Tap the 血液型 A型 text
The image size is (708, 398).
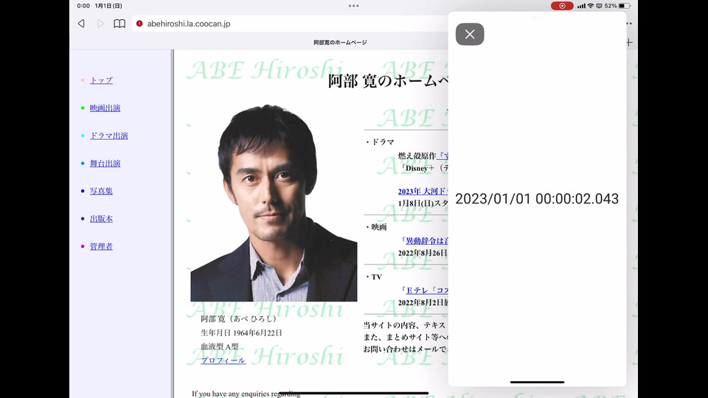(x=220, y=346)
